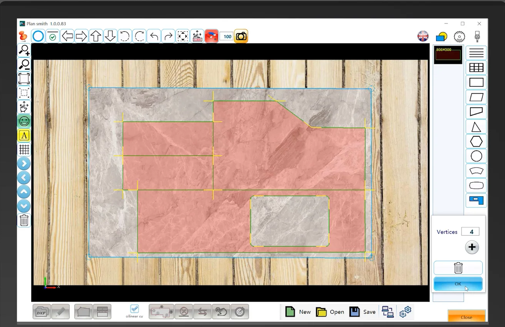Viewport: 505px width, 327px height.
Task: Toggle the collinear cut checkbox
Action: 134,309
